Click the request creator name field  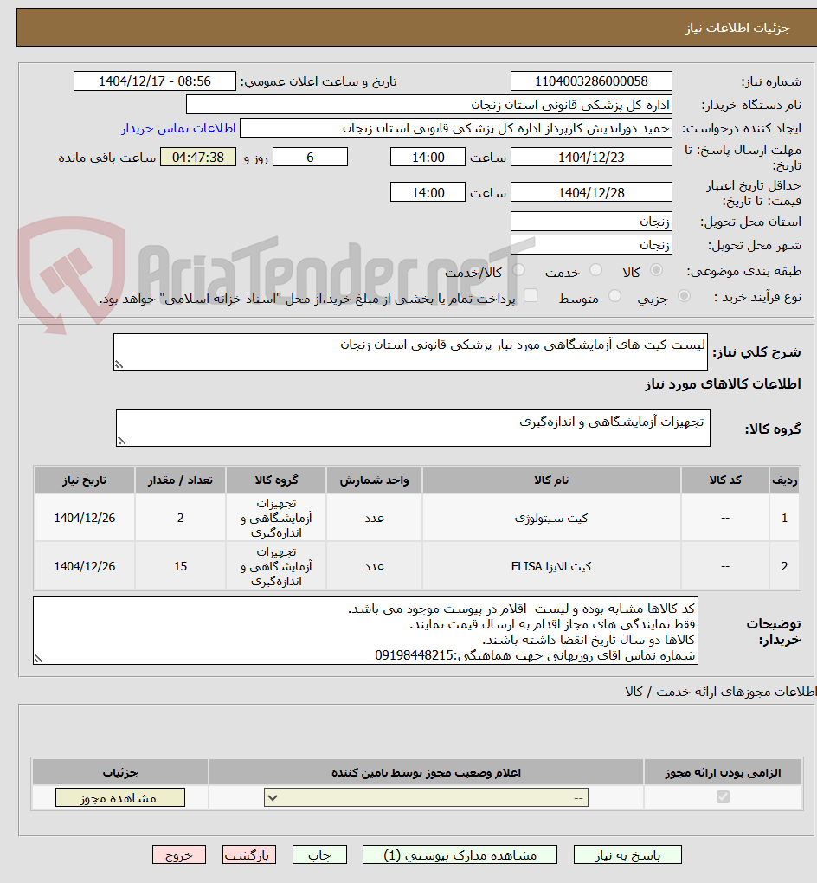456,128
